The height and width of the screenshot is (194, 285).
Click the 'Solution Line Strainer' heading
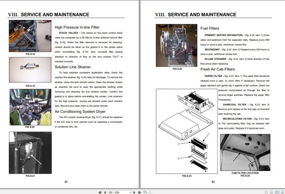tap(73, 67)
